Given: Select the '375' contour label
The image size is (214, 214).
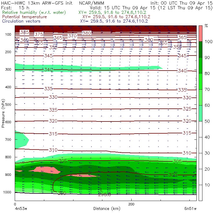Looking at the screenshot, I should click(x=39, y=34).
